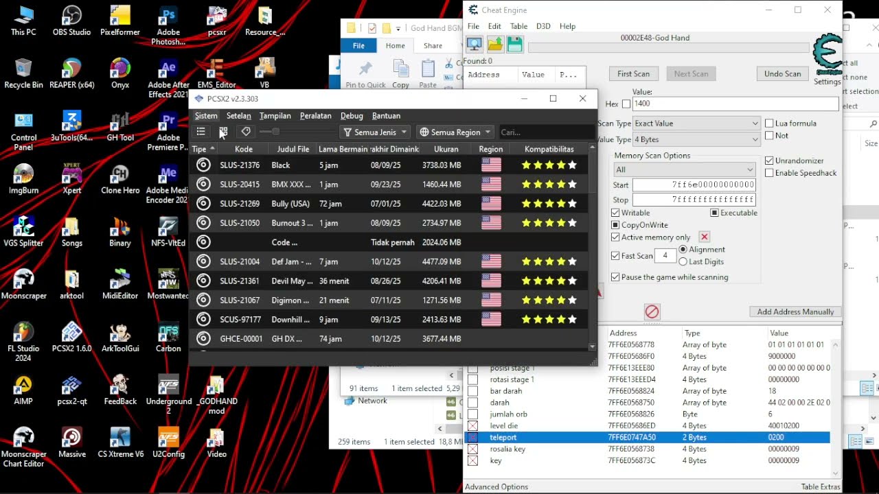879x494 pixels.
Task: Click the Cheat Engine save floppy disk icon
Action: [x=515, y=45]
